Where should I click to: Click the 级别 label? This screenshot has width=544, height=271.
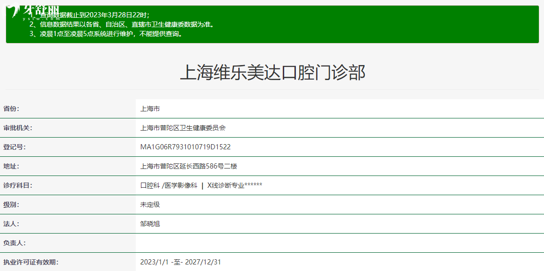tap(11, 205)
